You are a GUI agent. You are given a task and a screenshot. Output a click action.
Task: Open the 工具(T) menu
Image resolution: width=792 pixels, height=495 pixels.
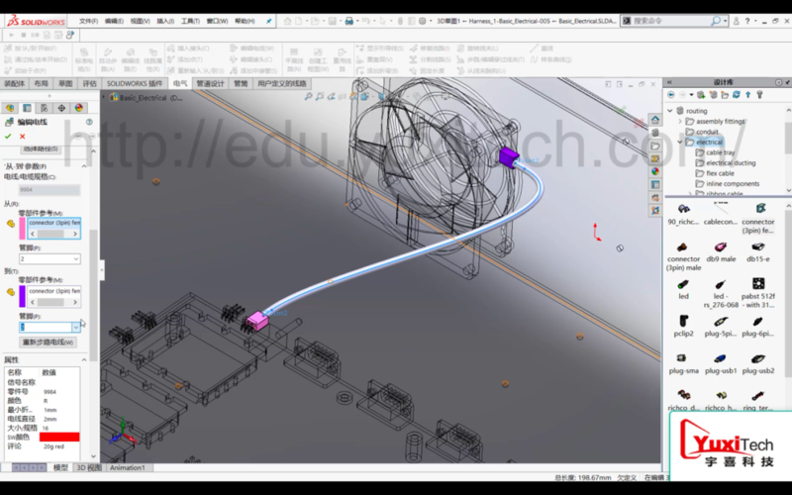[190, 21]
